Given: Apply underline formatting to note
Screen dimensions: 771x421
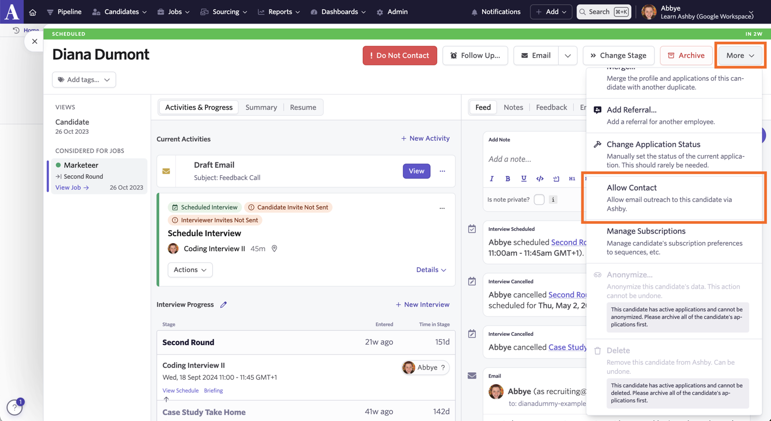Looking at the screenshot, I should (x=523, y=179).
